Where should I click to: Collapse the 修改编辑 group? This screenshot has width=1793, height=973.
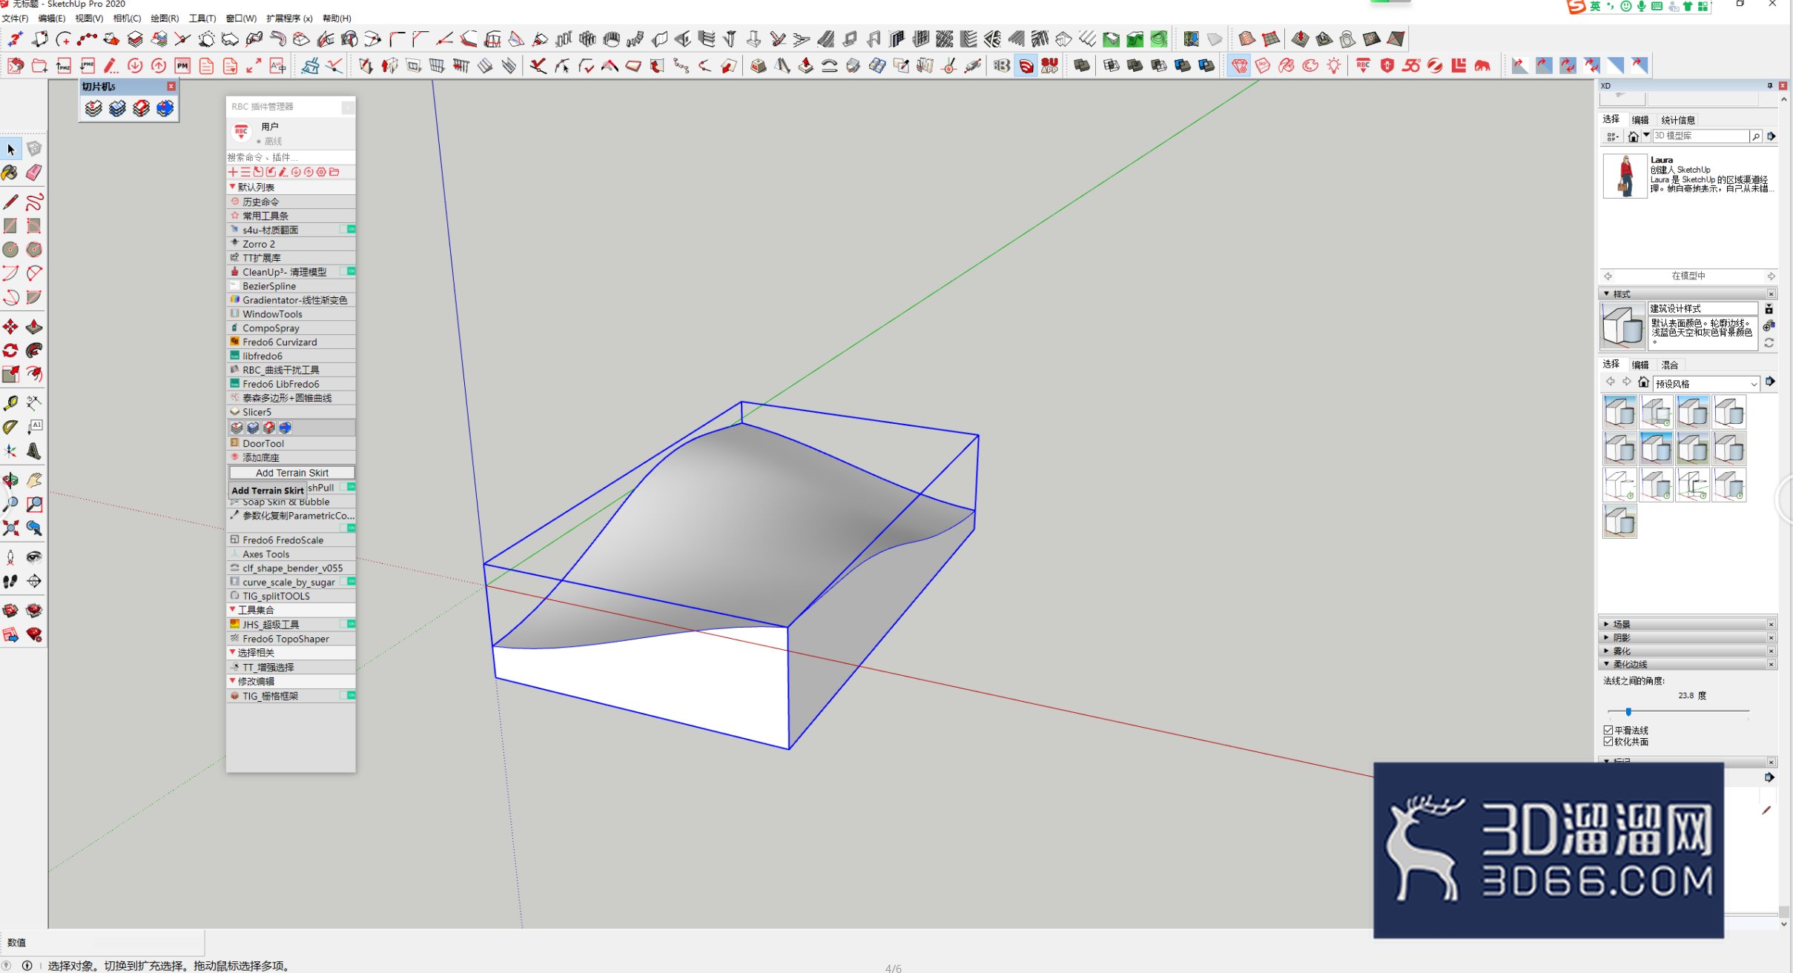click(233, 680)
